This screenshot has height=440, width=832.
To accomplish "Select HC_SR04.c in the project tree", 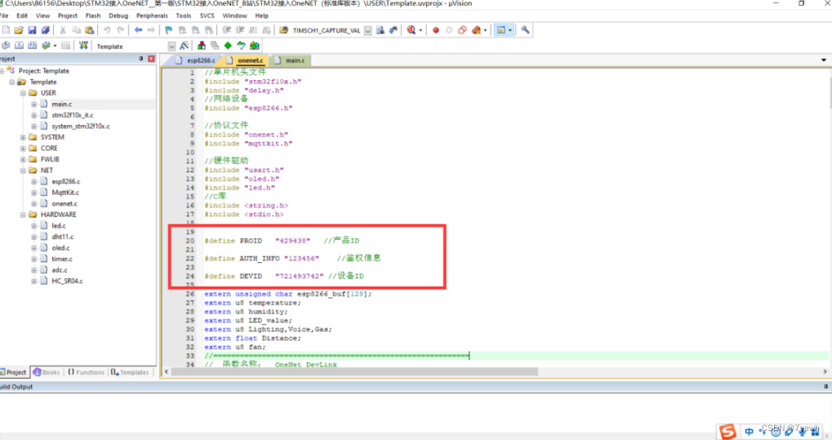I will (68, 282).
